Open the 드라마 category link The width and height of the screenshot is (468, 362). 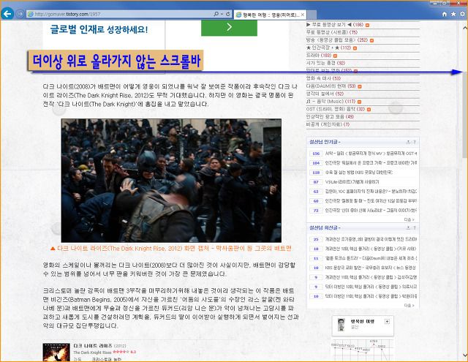(x=319, y=56)
